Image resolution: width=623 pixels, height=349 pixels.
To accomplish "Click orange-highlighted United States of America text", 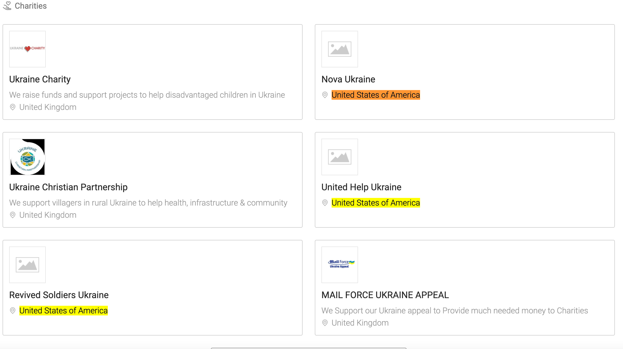I will [x=376, y=95].
